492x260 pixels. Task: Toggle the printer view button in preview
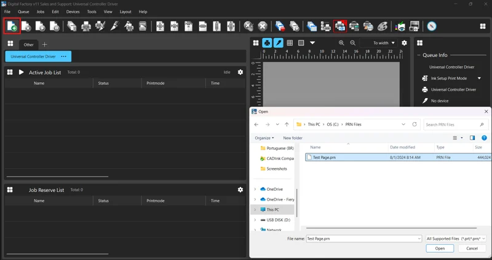267,43
